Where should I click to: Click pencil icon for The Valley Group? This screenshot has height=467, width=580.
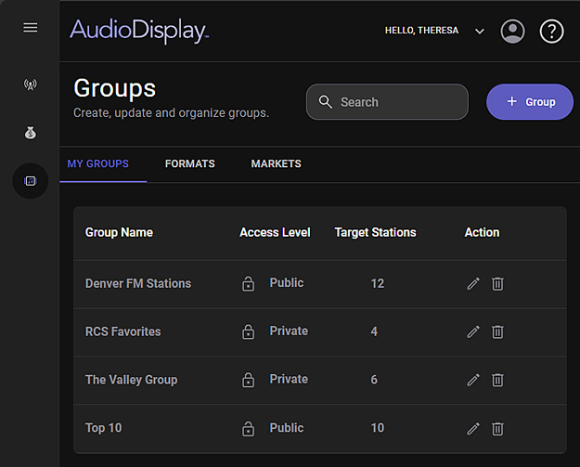473,380
